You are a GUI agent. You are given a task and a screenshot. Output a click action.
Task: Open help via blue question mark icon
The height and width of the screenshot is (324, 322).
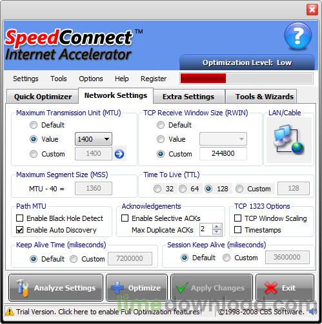tap(297, 37)
